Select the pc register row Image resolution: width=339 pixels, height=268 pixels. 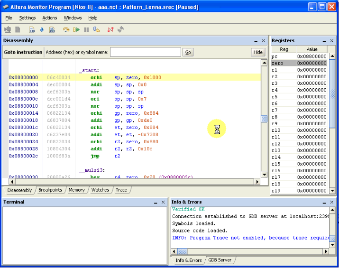pos(299,56)
